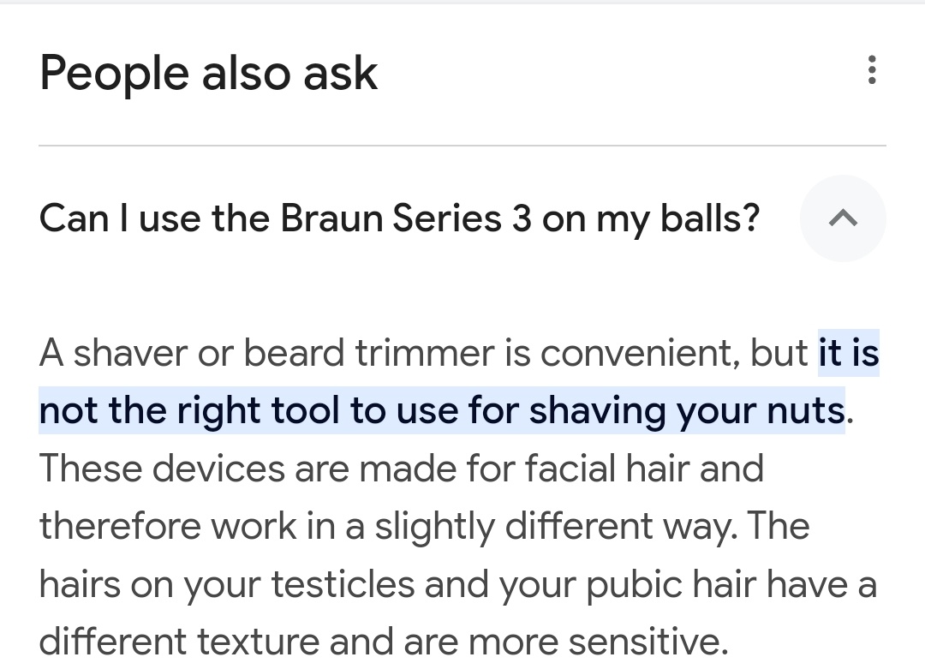The image size is (925, 669).
Task: Click the phrase 'different texture'
Action: pos(179,642)
